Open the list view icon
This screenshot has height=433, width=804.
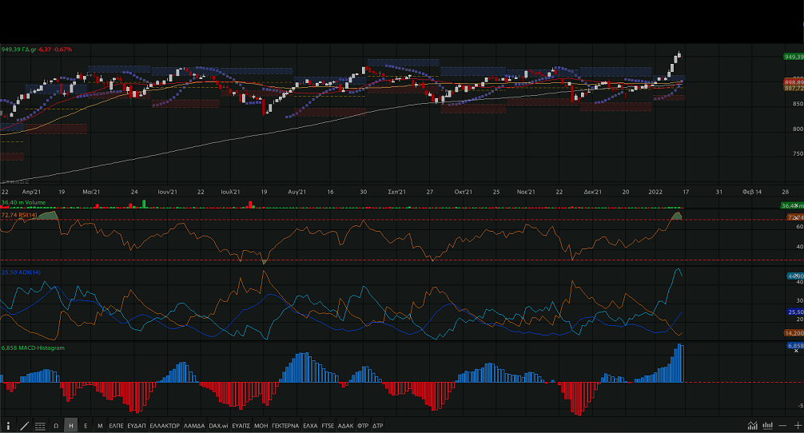pyautogui.click(x=39, y=426)
